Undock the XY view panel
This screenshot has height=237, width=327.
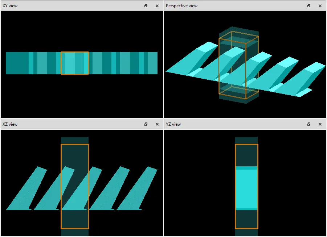tap(146, 6)
